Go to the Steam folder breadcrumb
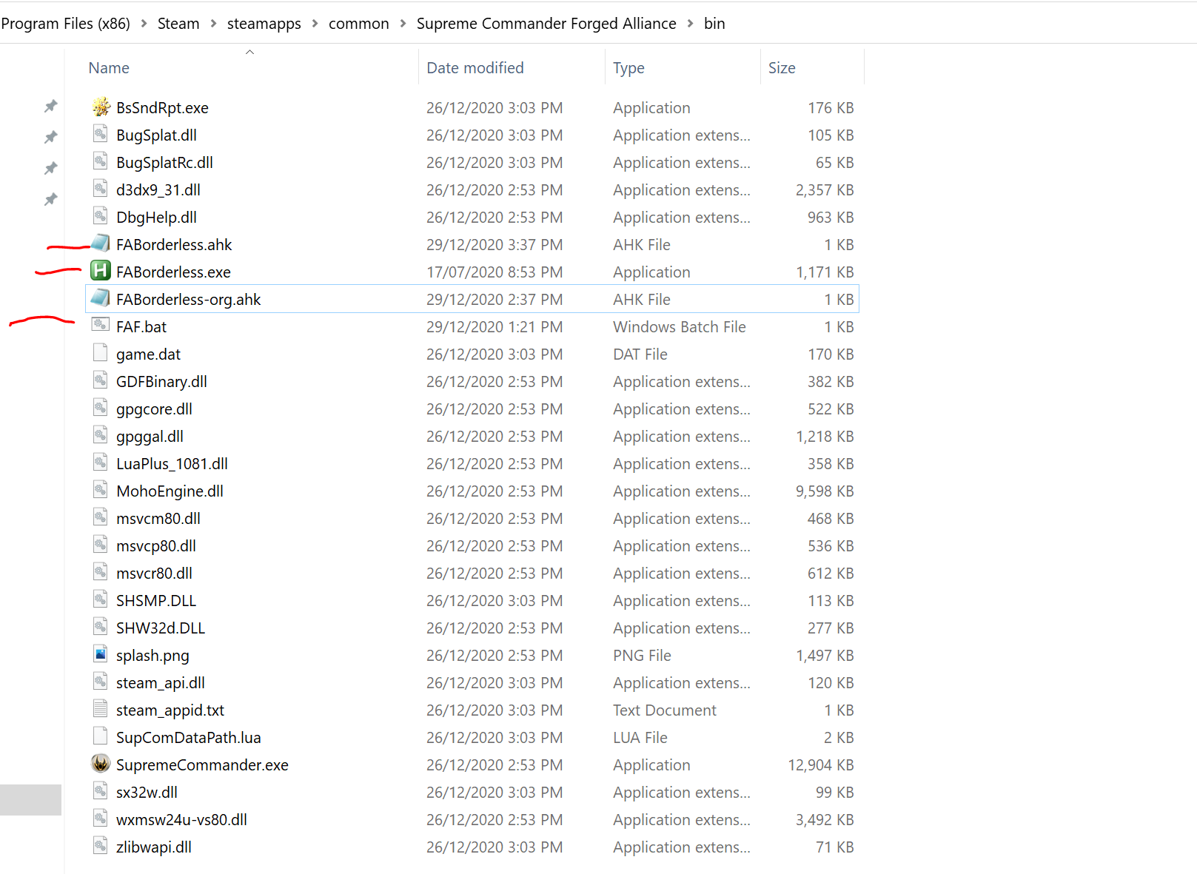 tap(178, 24)
